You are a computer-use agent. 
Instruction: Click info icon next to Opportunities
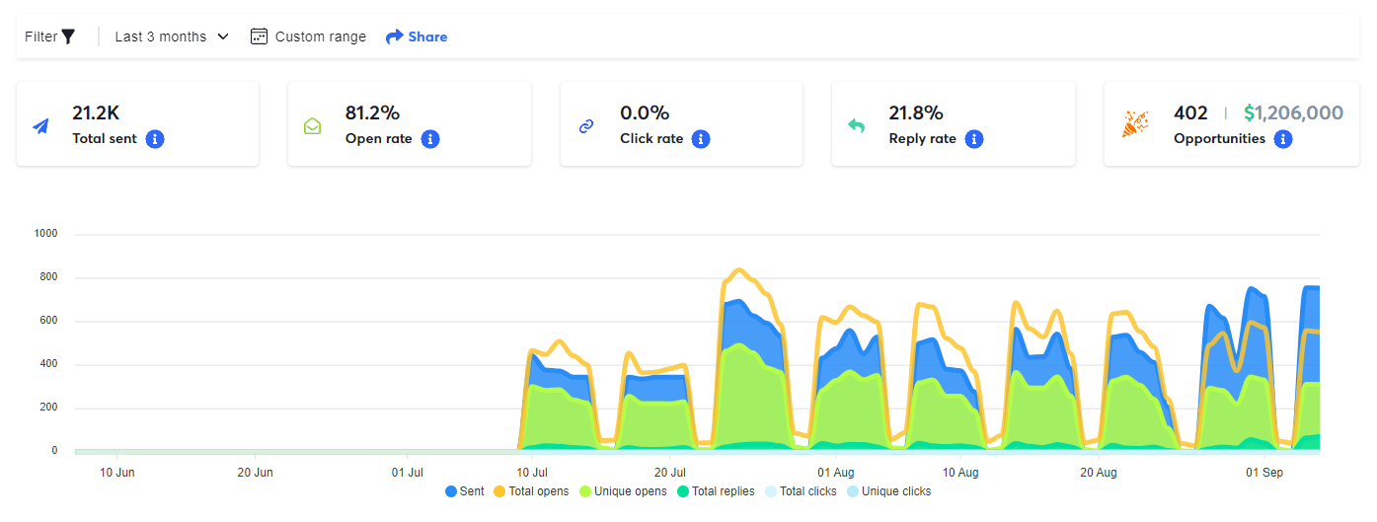pyautogui.click(x=1283, y=139)
